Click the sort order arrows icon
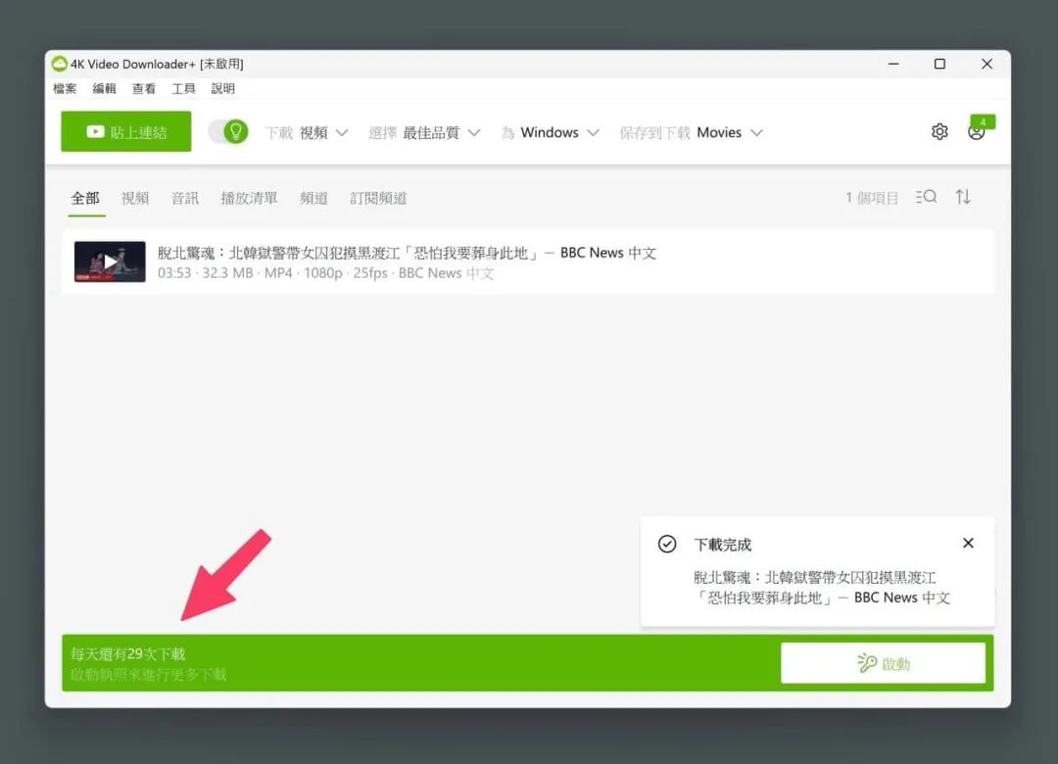Image resolution: width=1058 pixels, height=764 pixels. click(x=963, y=197)
